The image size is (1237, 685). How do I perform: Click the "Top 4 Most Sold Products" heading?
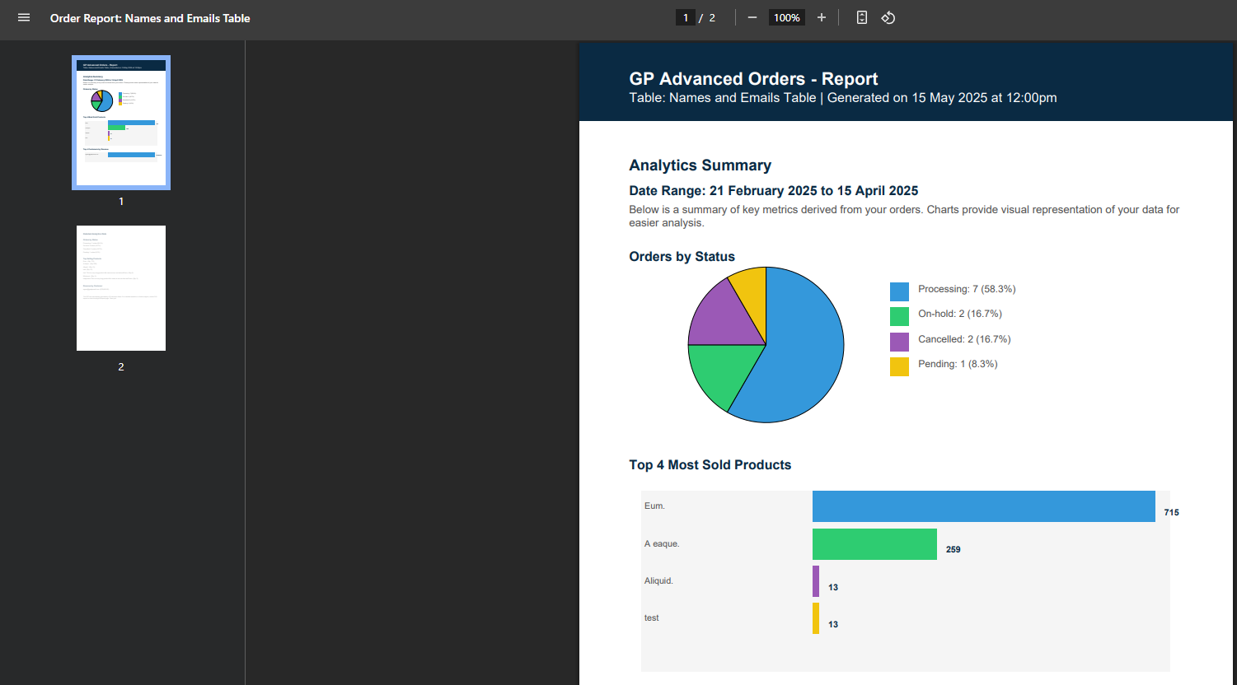(x=710, y=464)
